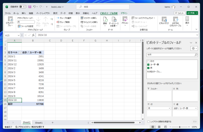The width and height of the screenshot is (203, 132).
Task: Click the save icon in title bar
Action: point(30,7)
